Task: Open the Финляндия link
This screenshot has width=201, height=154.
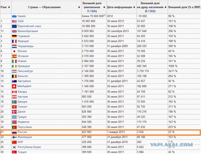Action: (x=24, y=137)
